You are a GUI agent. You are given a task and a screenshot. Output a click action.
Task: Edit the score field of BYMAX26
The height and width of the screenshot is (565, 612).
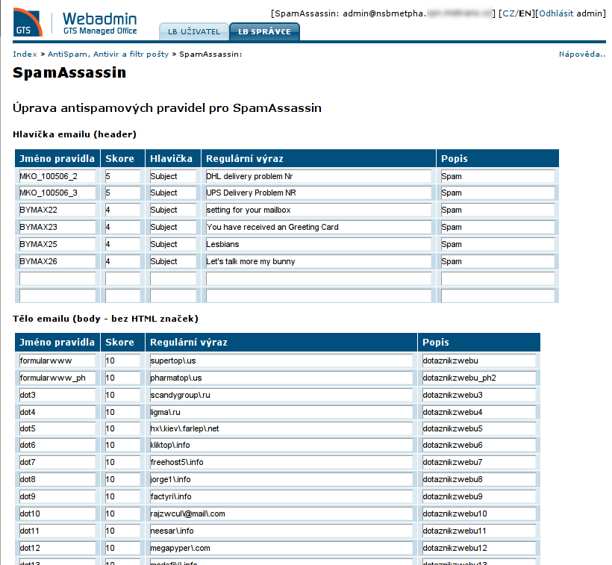(122, 261)
